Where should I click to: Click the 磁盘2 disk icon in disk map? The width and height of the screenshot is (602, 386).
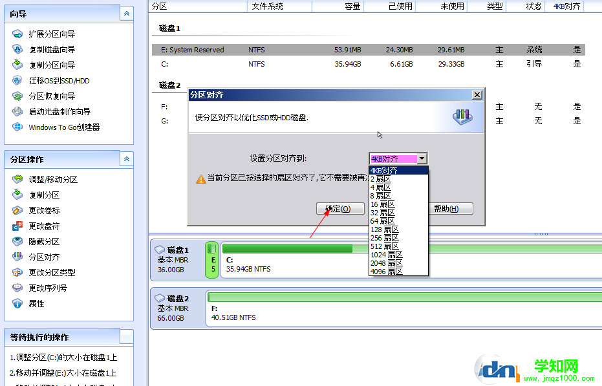click(160, 299)
